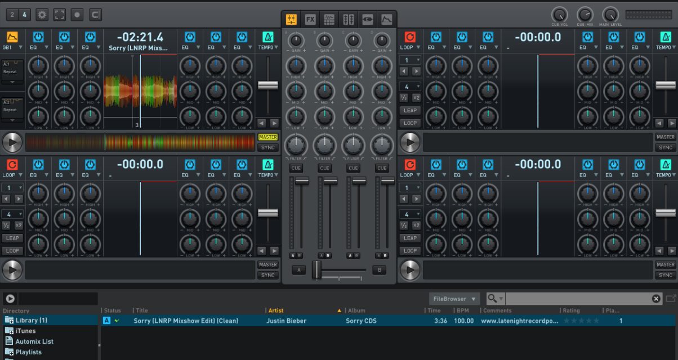Open the curve tab at the mixer's right end
This screenshot has height=360, width=678.
coord(386,20)
